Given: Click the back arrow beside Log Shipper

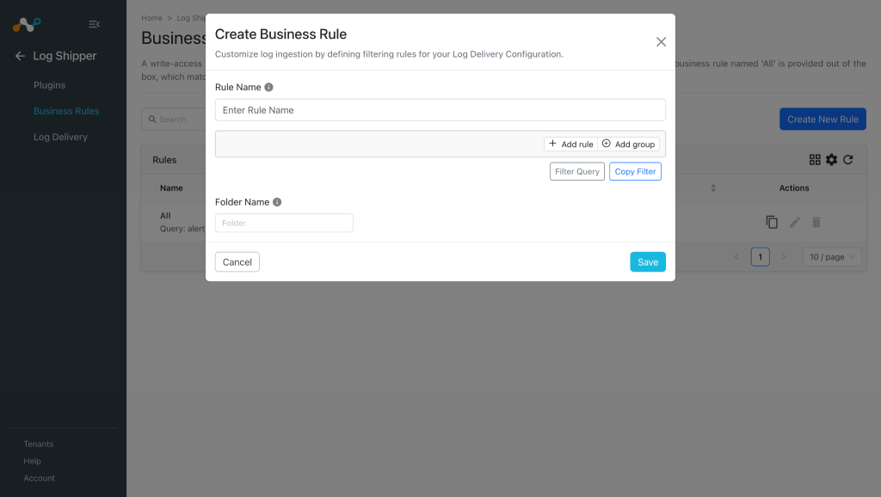Looking at the screenshot, I should (x=20, y=56).
